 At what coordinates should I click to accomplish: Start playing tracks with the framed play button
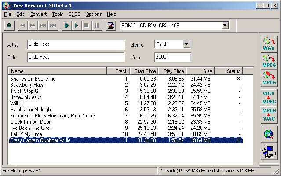[x=67, y=26]
